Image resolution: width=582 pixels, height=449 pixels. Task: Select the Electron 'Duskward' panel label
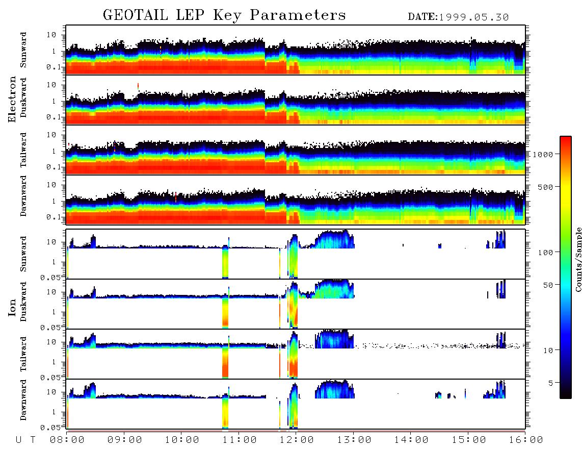coord(23,97)
